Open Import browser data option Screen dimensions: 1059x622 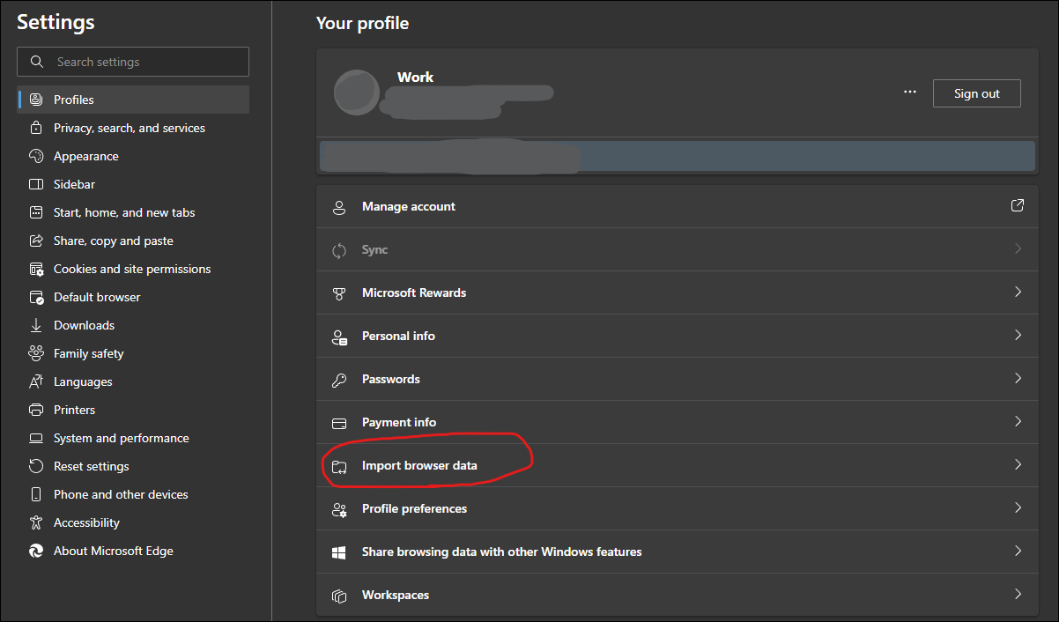click(678, 465)
